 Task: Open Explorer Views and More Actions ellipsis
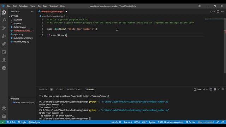[x=32, y=12]
